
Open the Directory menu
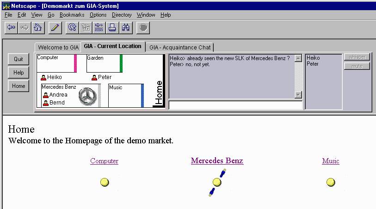122,15
